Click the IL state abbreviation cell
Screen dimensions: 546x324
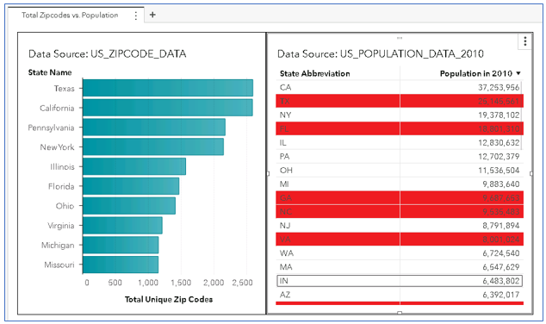pos(338,142)
